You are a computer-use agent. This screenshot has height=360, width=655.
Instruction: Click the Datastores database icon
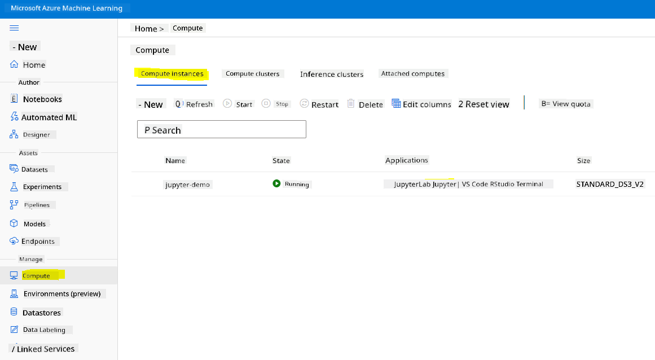click(x=14, y=312)
